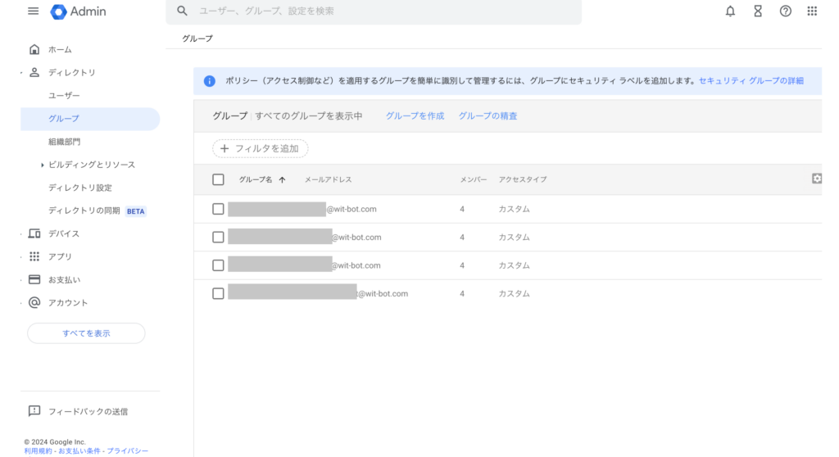
Task: Check the last group row checkbox
Action: click(218, 293)
